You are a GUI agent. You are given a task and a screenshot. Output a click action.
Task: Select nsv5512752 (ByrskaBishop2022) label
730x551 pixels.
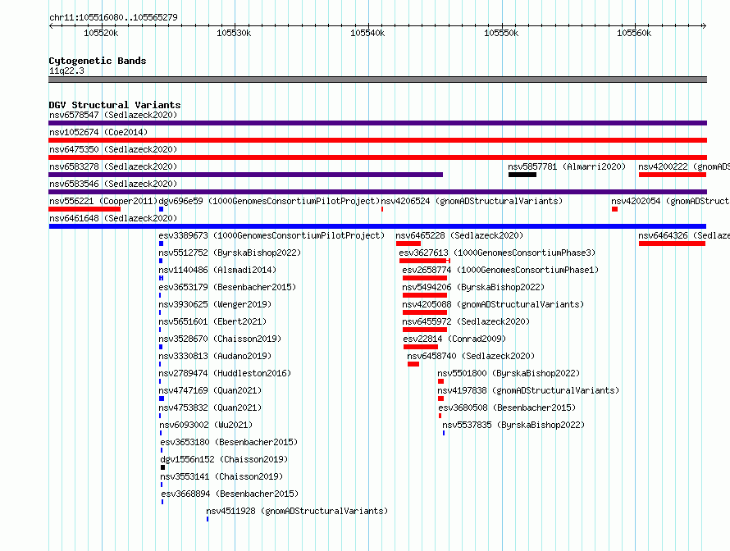(230, 253)
